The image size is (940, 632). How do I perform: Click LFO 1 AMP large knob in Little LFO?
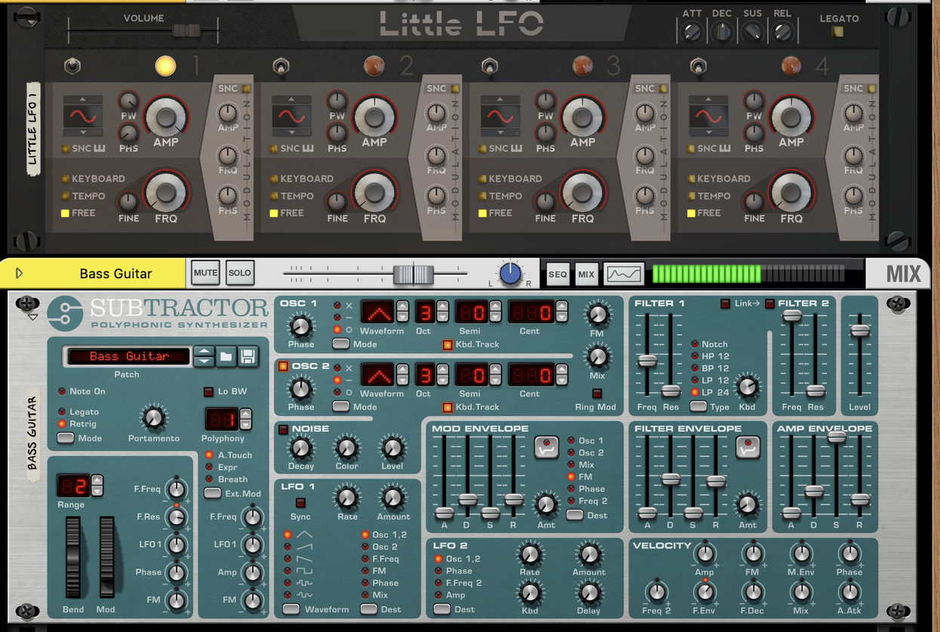click(166, 117)
